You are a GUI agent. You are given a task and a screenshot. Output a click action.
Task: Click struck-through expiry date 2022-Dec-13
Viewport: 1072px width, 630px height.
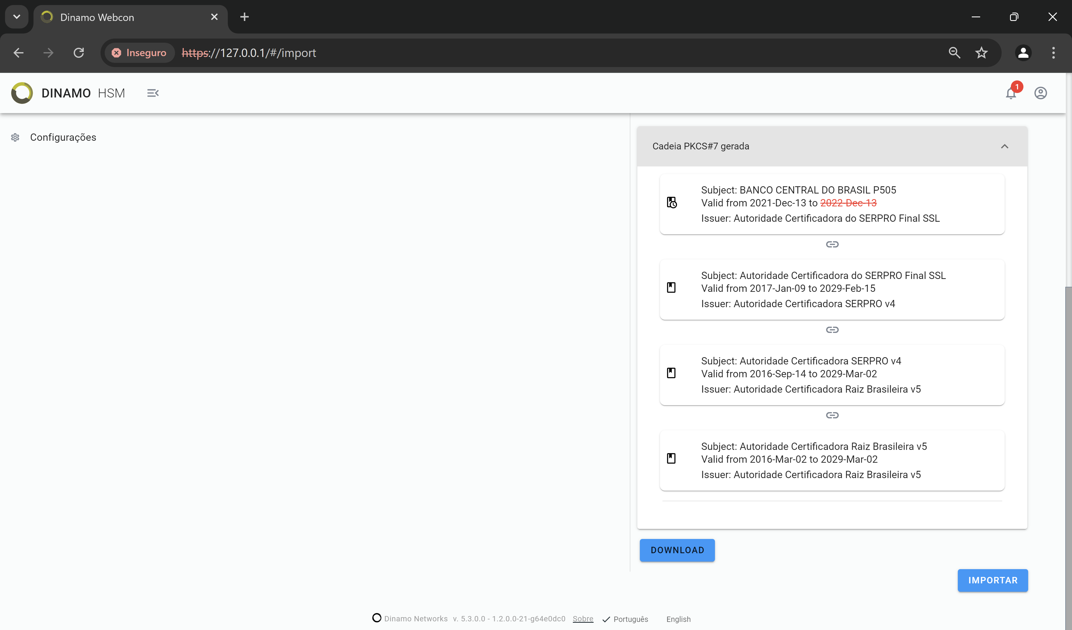848,203
